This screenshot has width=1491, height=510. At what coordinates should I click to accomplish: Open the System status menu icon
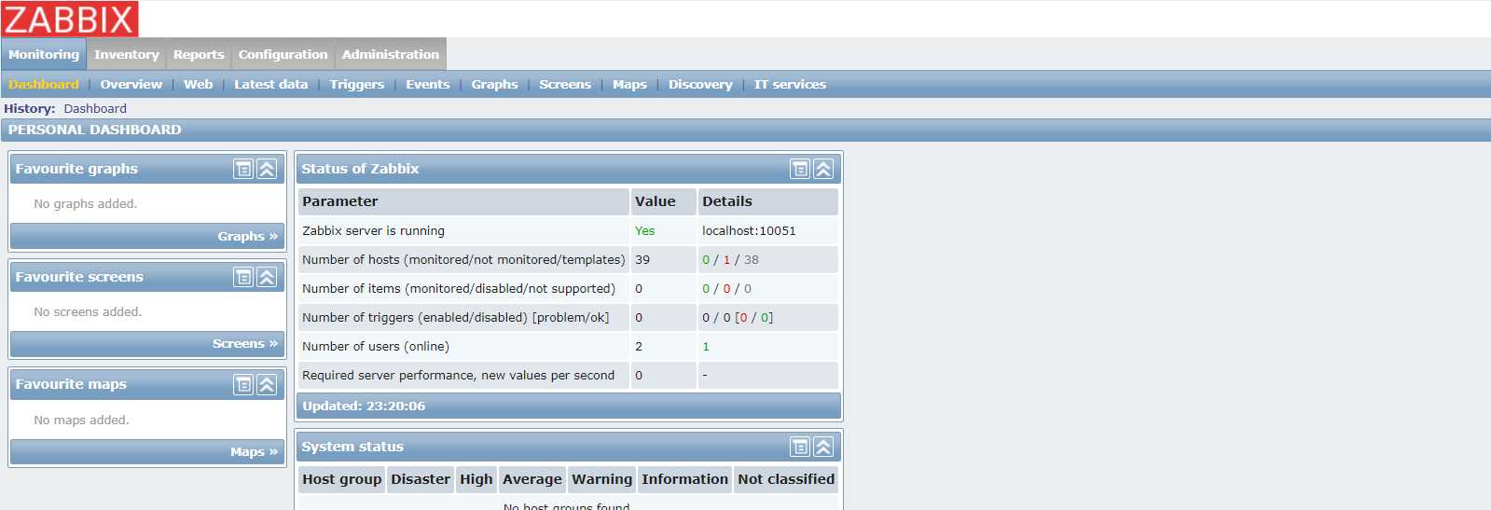pos(800,447)
